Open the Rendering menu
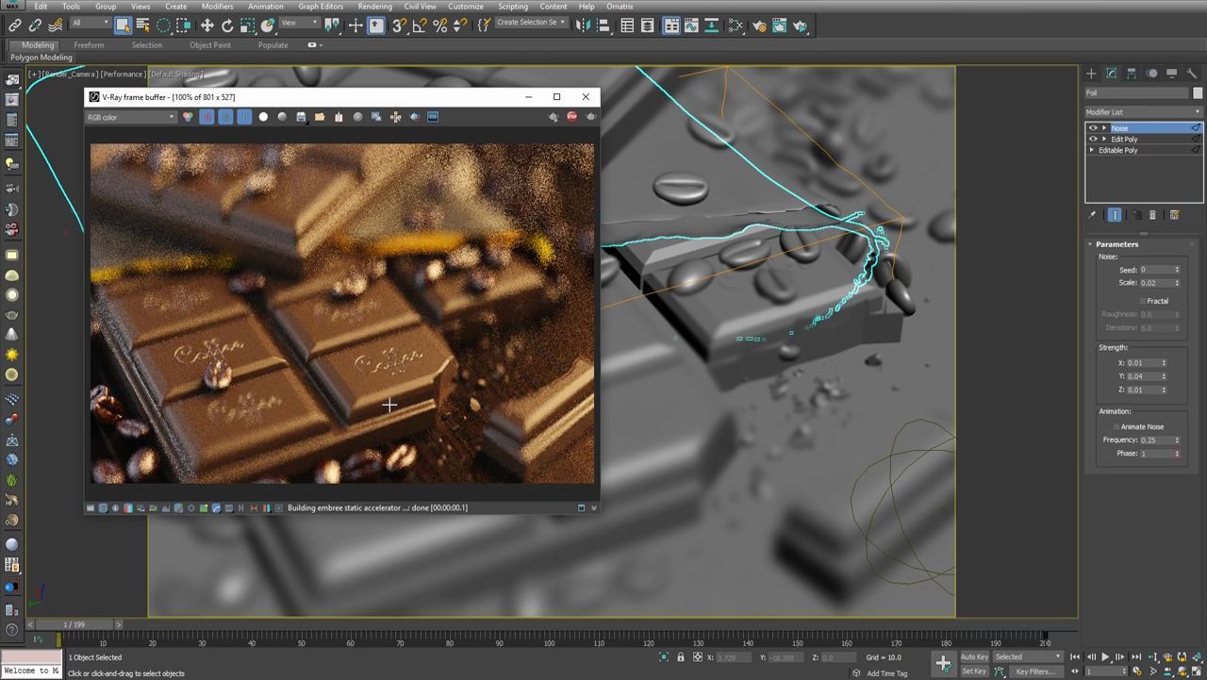 (374, 7)
